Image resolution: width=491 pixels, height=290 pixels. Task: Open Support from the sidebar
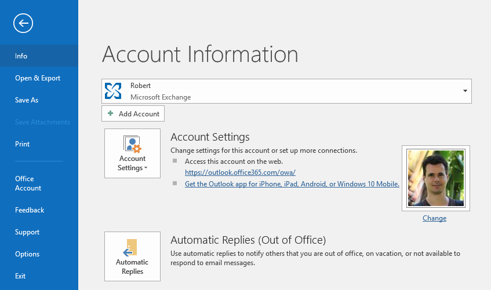click(27, 232)
